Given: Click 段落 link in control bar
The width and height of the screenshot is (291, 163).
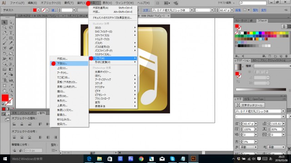Looking at the screenshot, I should click(x=238, y=10).
